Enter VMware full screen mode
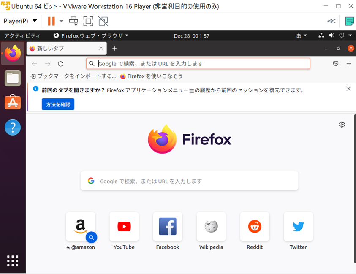Viewport: 356px width, 274px height. click(x=88, y=21)
